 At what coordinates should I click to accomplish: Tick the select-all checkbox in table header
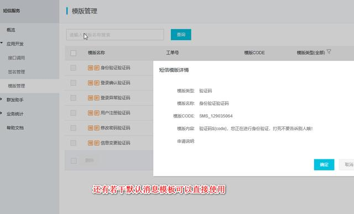click(x=73, y=53)
